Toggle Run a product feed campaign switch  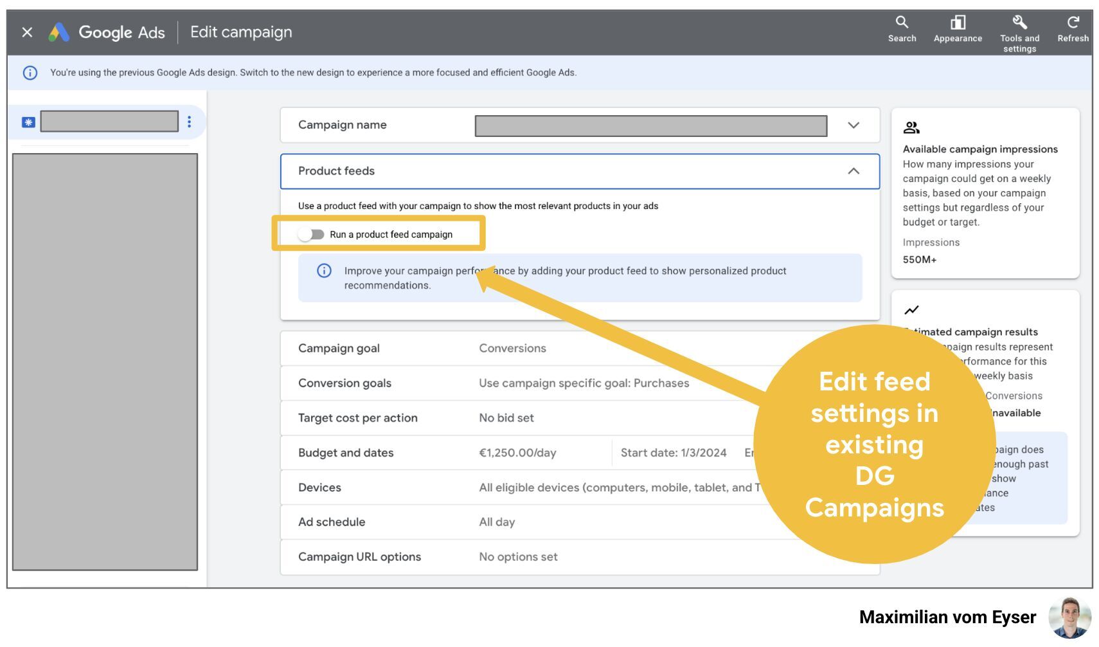coord(311,235)
